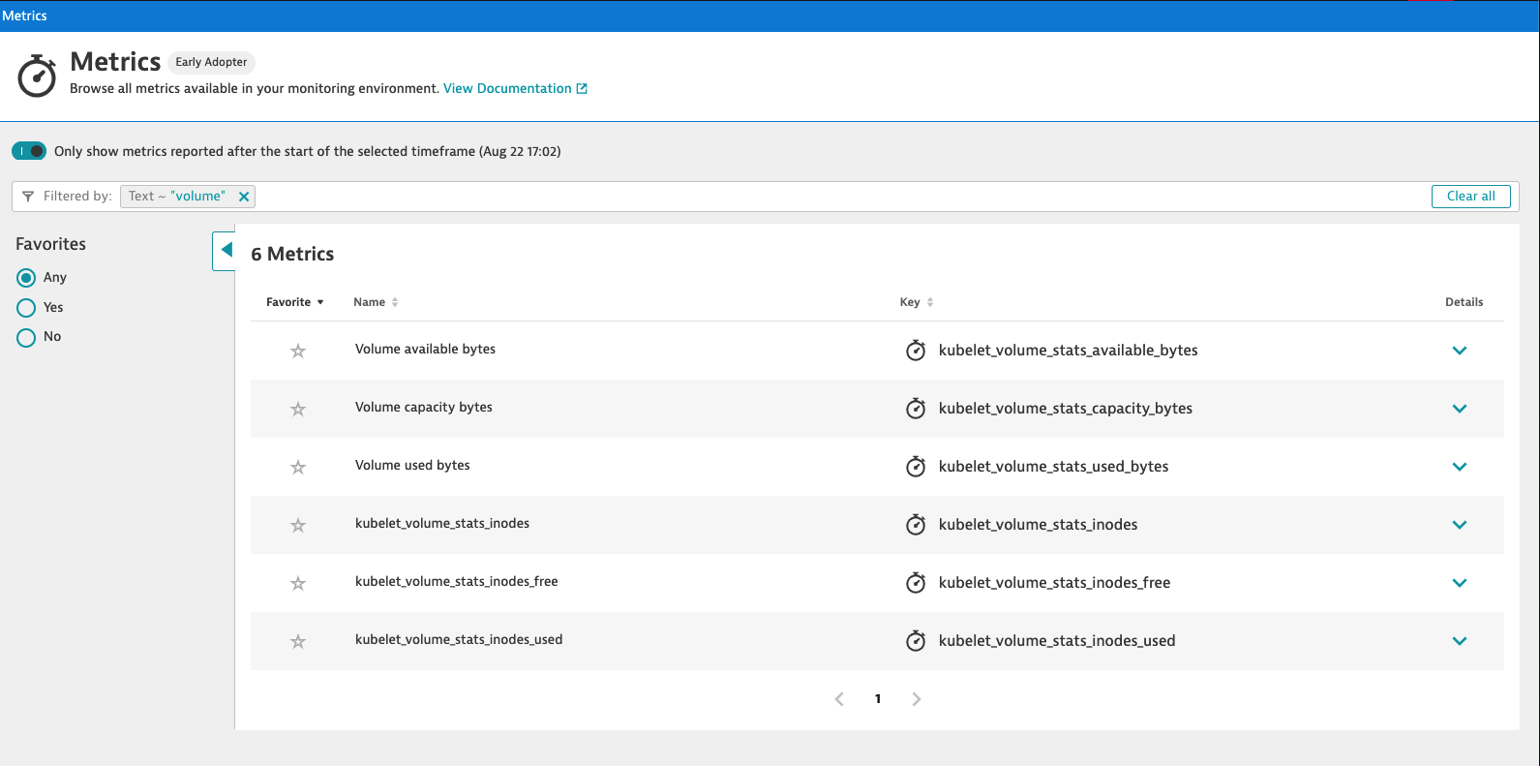Mark Volume used bytes as favorite
This screenshot has height=766, width=1540.
coord(298,467)
